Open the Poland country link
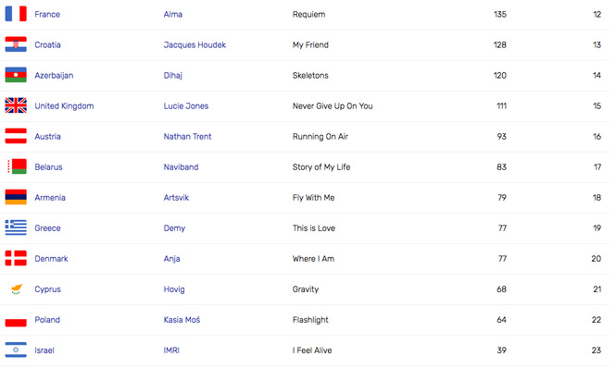This screenshot has width=616, height=368. pos(47,320)
